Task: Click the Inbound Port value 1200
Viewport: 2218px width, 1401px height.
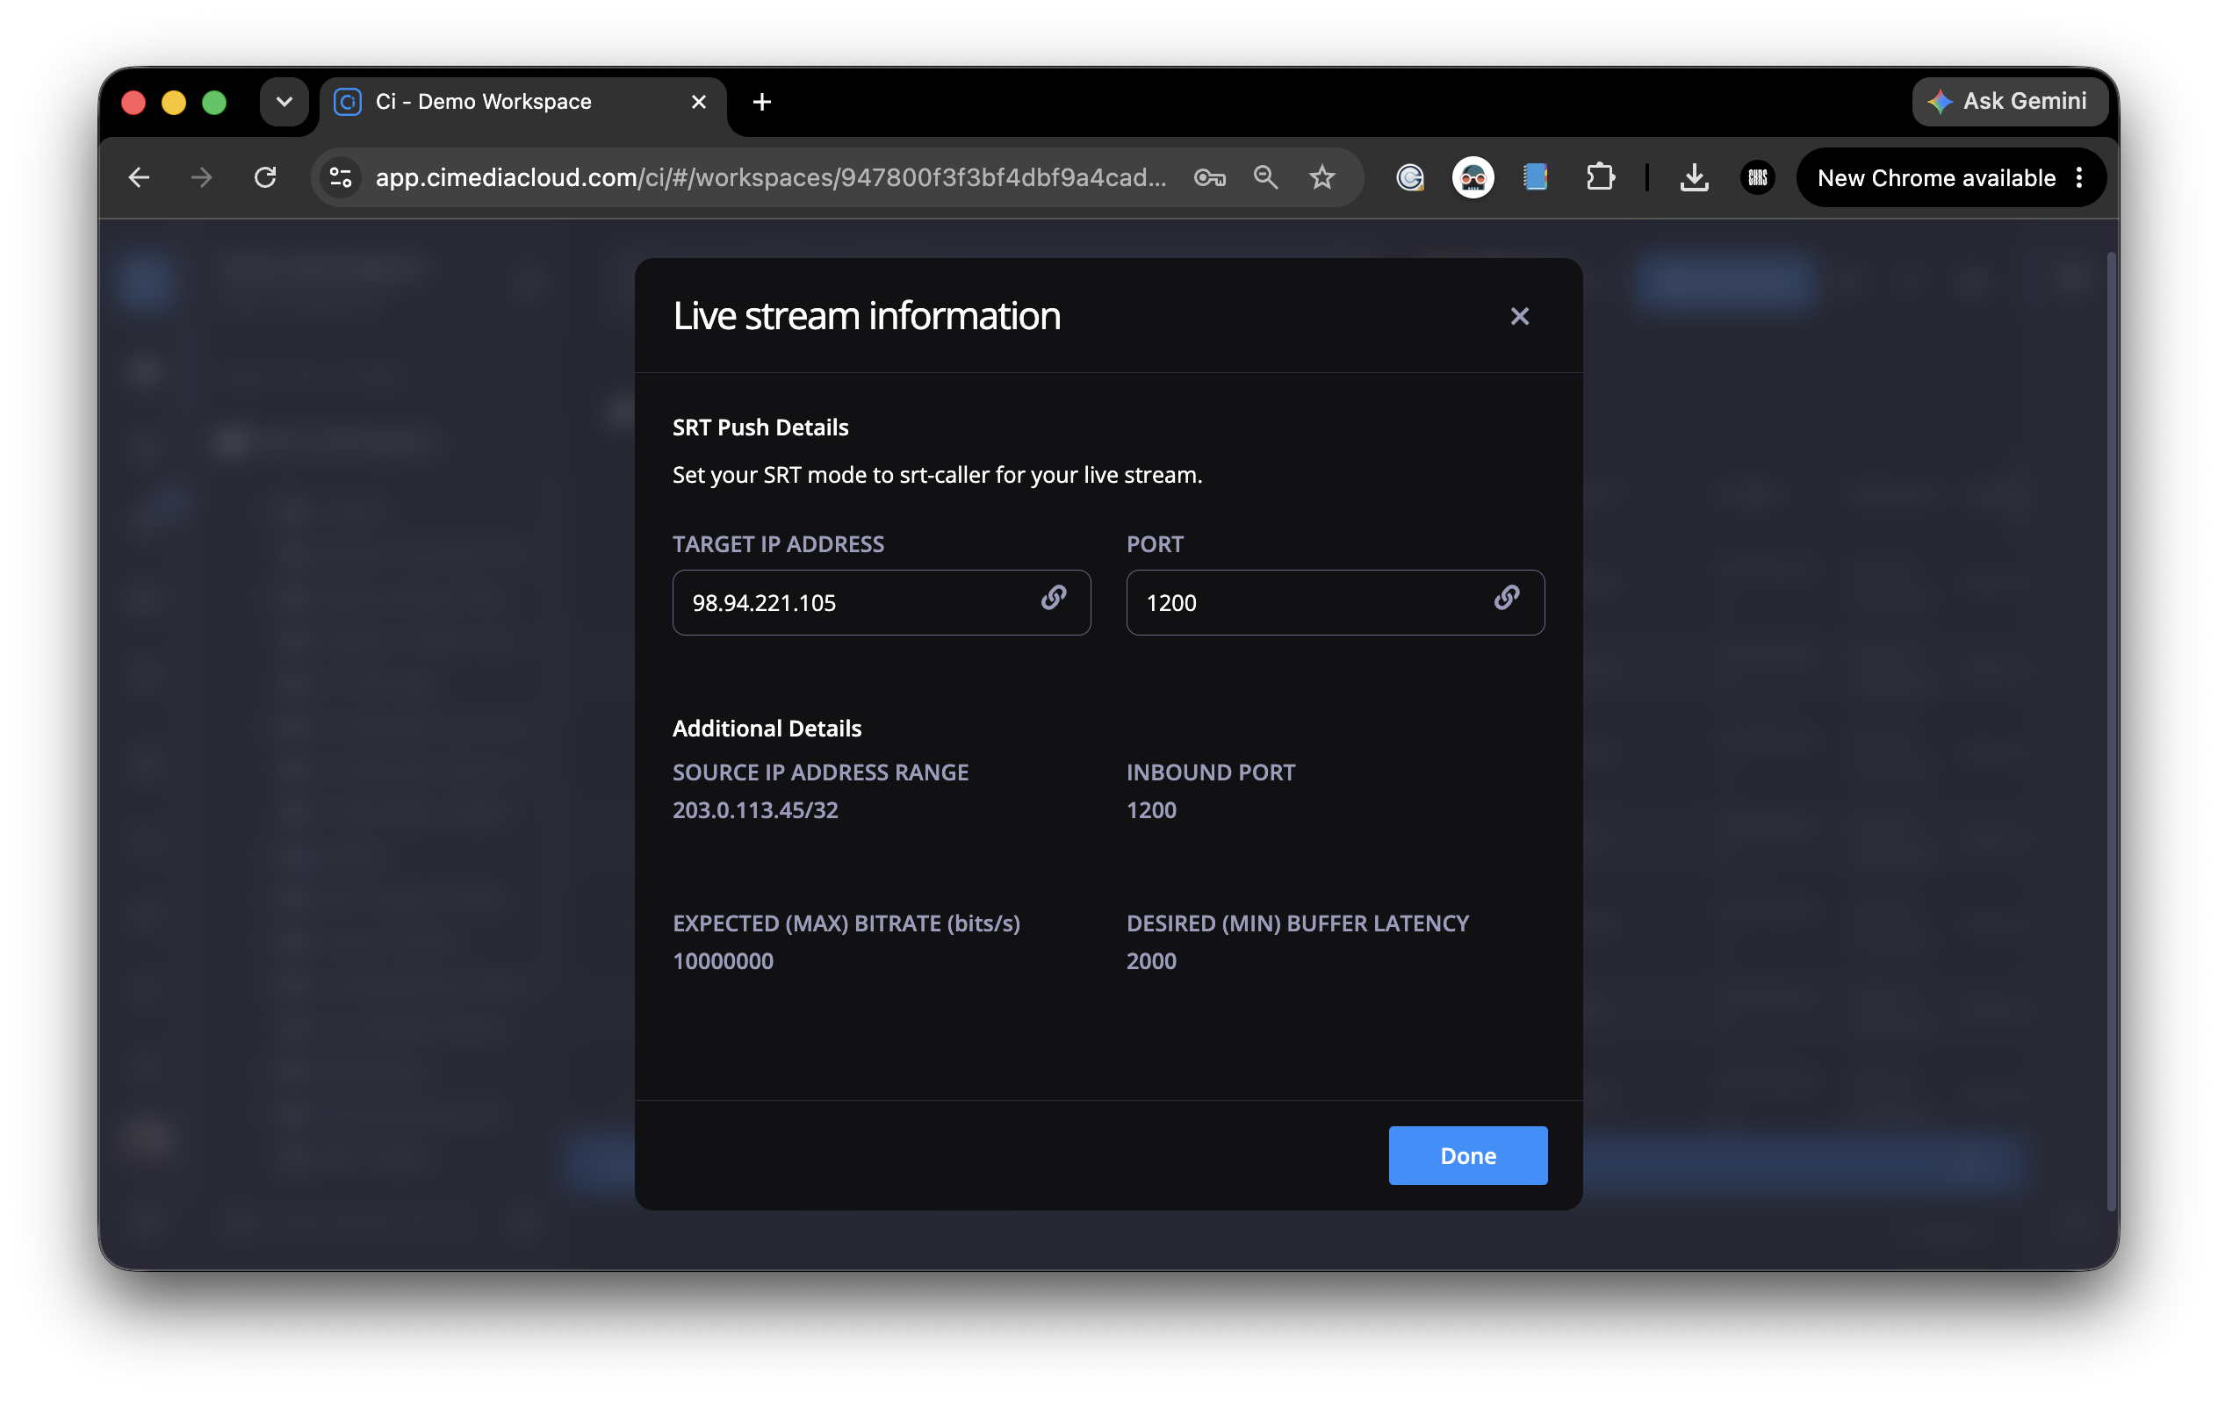Action: (x=1151, y=809)
